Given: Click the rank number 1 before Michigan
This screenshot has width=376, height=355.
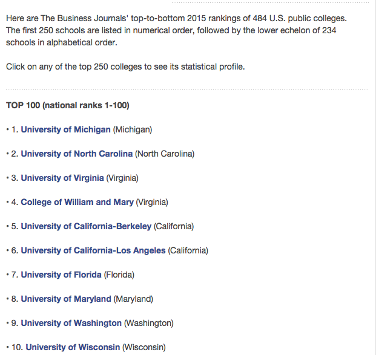Looking at the screenshot, I should click(15, 129).
